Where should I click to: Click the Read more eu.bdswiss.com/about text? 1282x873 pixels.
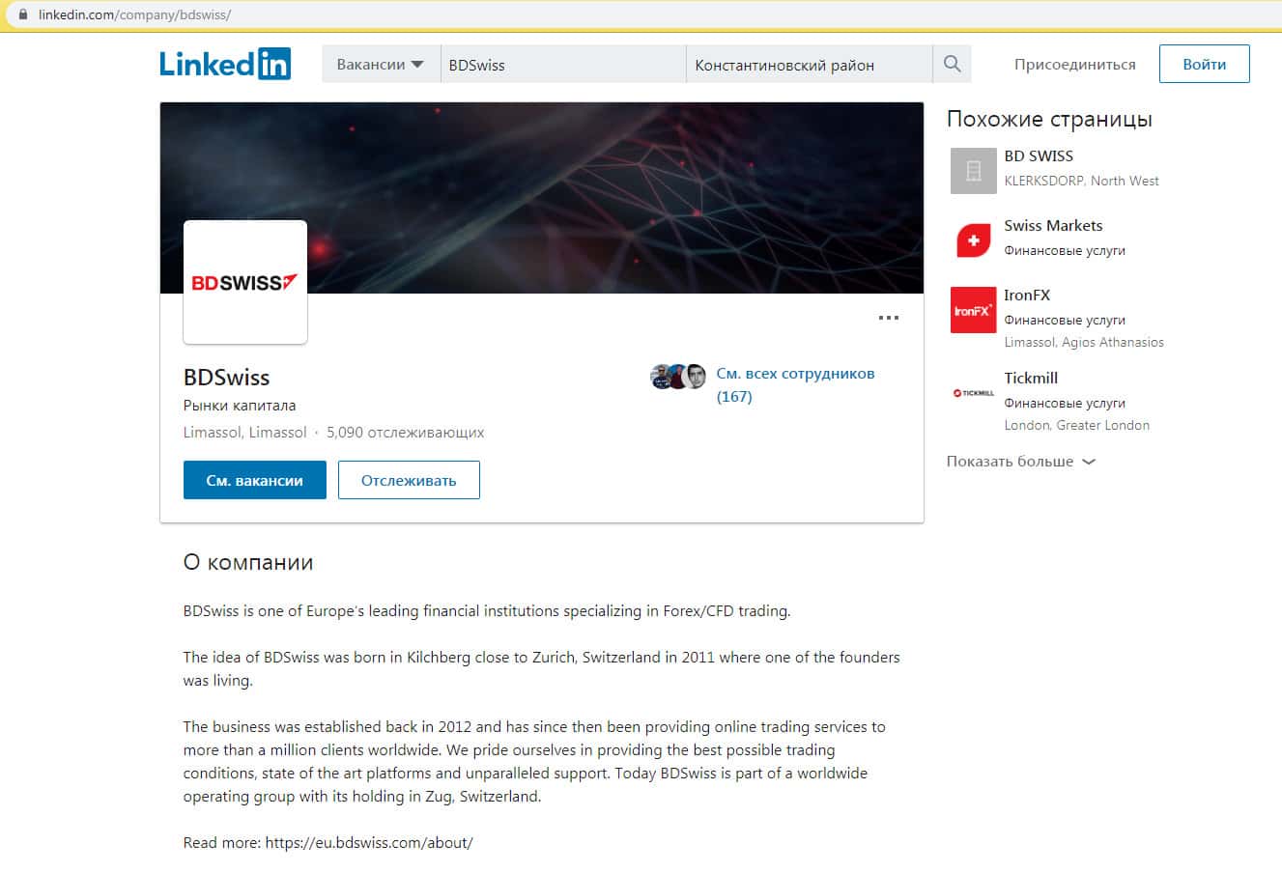pos(328,842)
